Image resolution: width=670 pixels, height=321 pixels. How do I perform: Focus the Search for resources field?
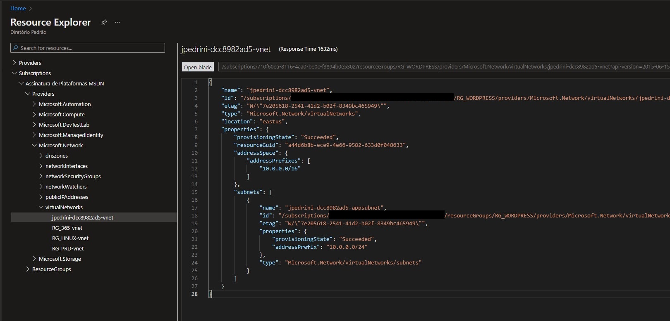pyautogui.click(x=88, y=48)
